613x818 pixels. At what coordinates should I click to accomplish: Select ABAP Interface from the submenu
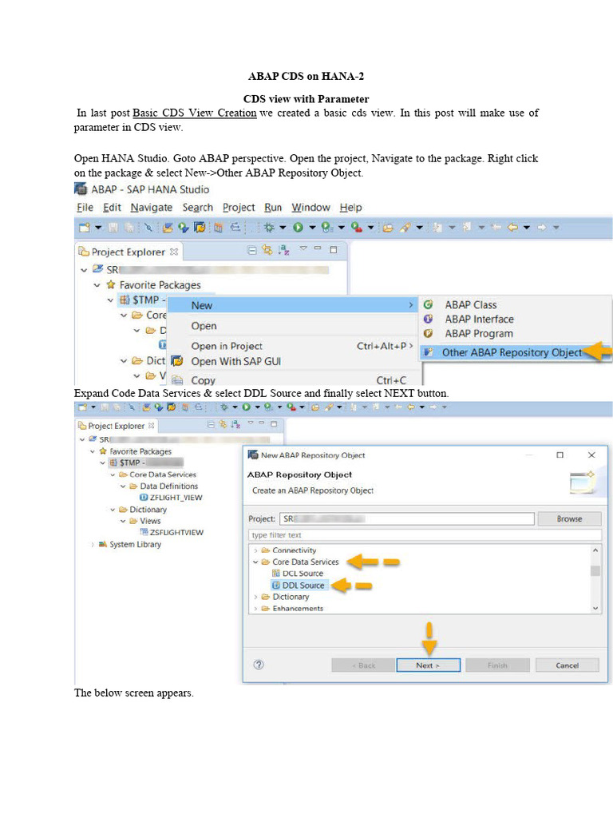pyautogui.click(x=479, y=320)
